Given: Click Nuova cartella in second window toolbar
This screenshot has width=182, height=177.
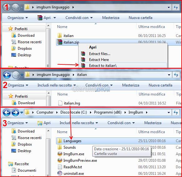Looking at the screenshot, I should pos(160,85).
